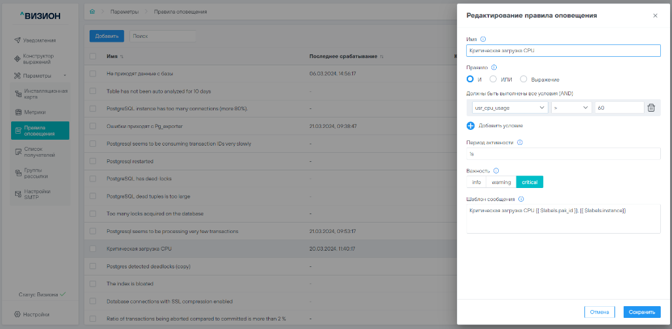The image size is (672, 329).
Task: Click info icon next to Важность
Action: click(x=496, y=170)
